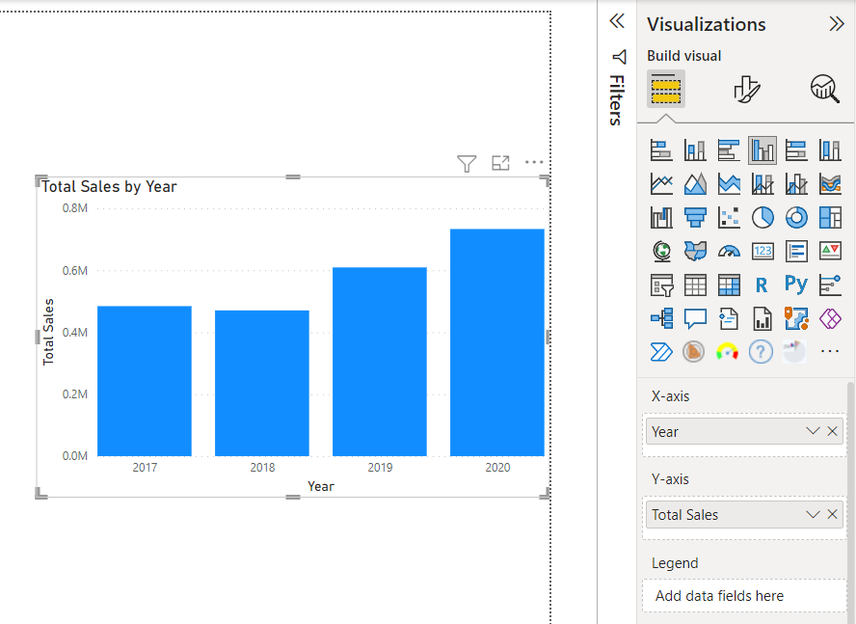Select the Power Automate visual
856x624 pixels.
(x=661, y=352)
